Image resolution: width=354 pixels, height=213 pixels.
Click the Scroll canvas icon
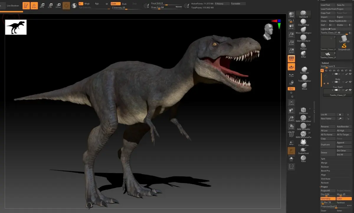tap(291, 27)
